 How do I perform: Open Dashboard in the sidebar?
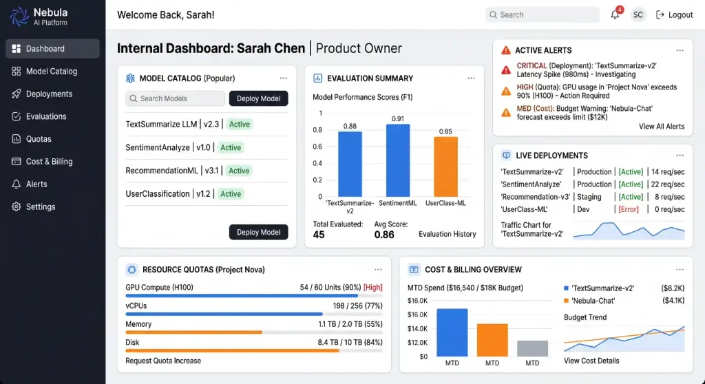tap(52, 49)
